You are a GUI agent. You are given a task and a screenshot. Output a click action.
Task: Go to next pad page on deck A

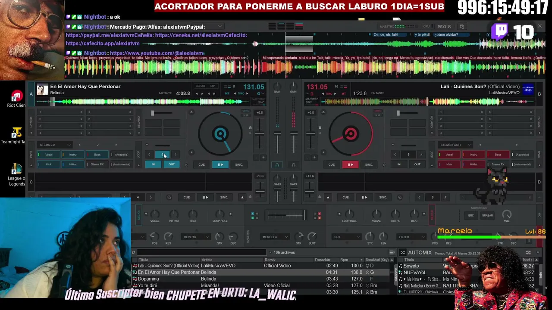pyautogui.click(x=116, y=145)
